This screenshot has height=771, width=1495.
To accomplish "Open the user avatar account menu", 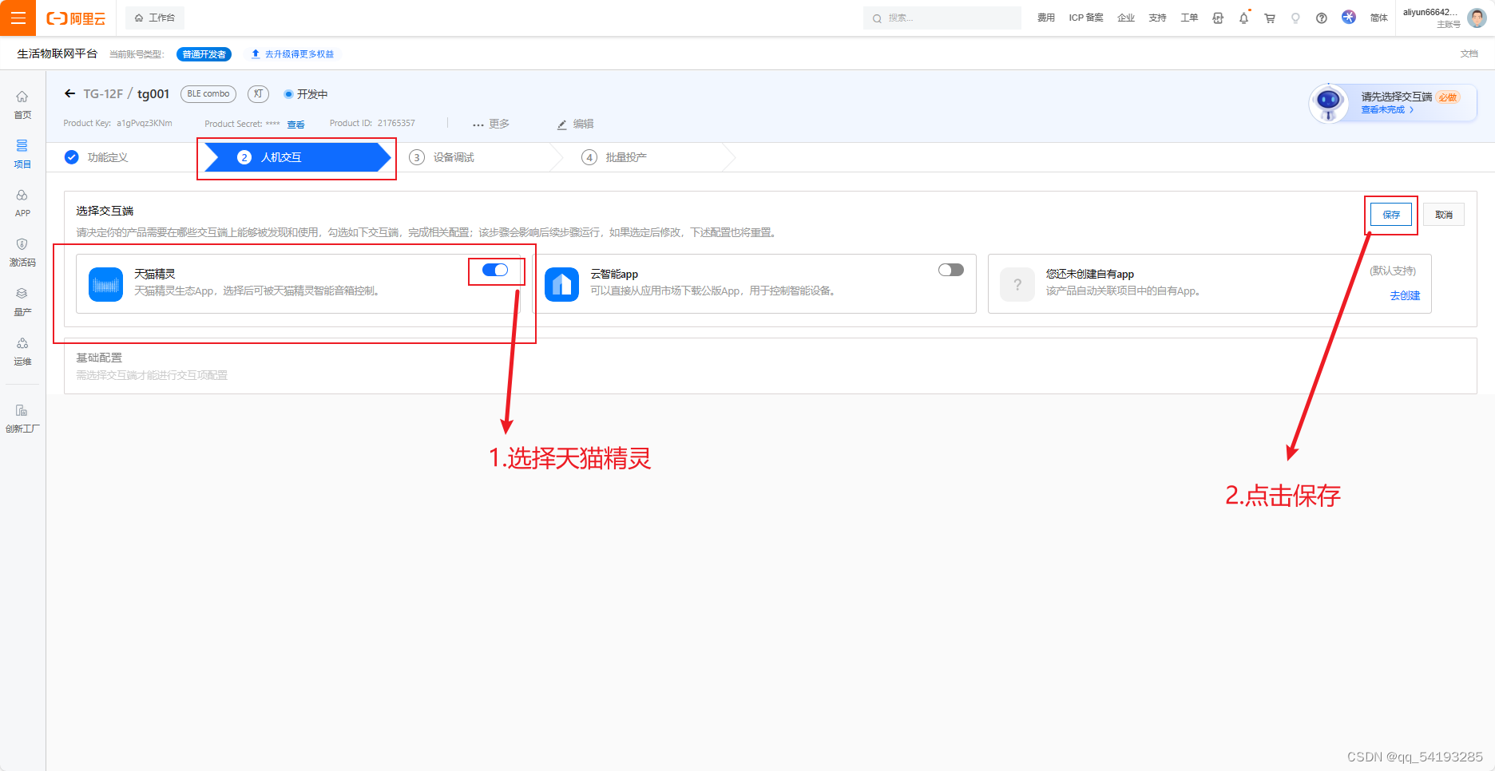I will [x=1477, y=18].
